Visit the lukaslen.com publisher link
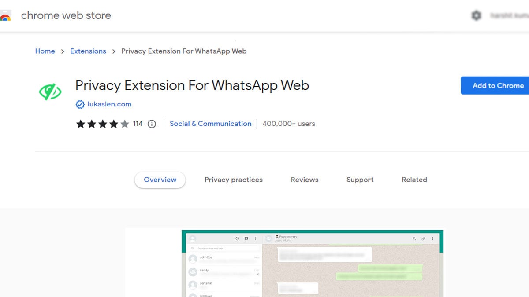Screen dimensions: 529x297 point(109,104)
